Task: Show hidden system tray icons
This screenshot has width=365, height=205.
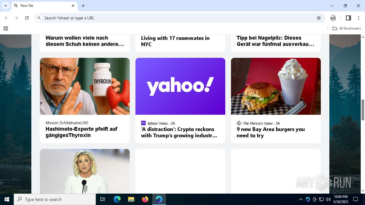Action: click(301, 199)
